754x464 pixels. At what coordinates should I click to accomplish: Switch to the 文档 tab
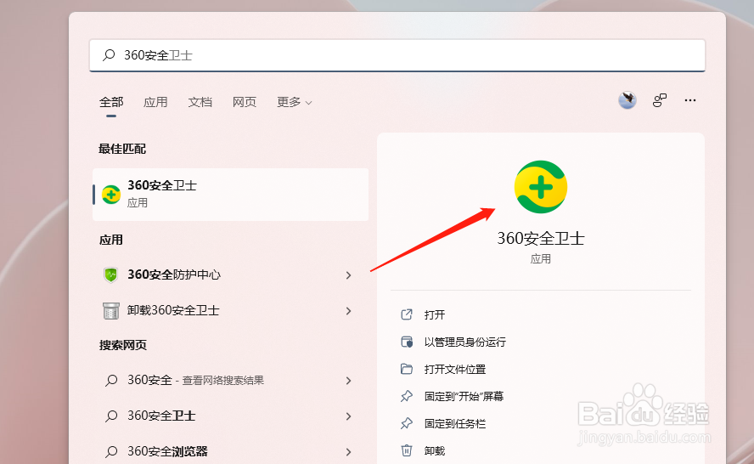pos(200,102)
